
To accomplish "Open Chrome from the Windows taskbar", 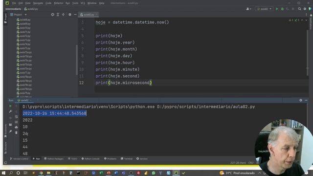I will pyautogui.click(x=41, y=173).
